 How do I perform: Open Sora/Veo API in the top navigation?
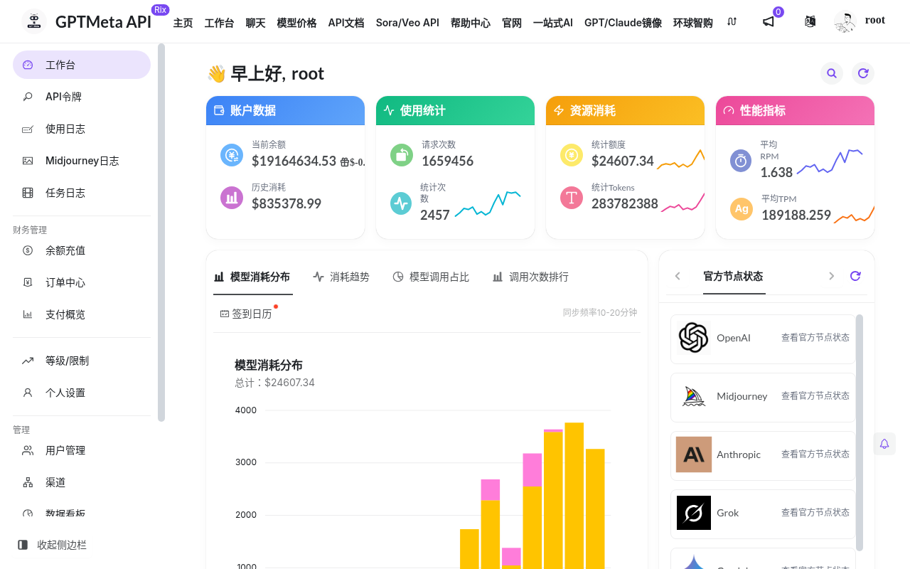(x=407, y=23)
